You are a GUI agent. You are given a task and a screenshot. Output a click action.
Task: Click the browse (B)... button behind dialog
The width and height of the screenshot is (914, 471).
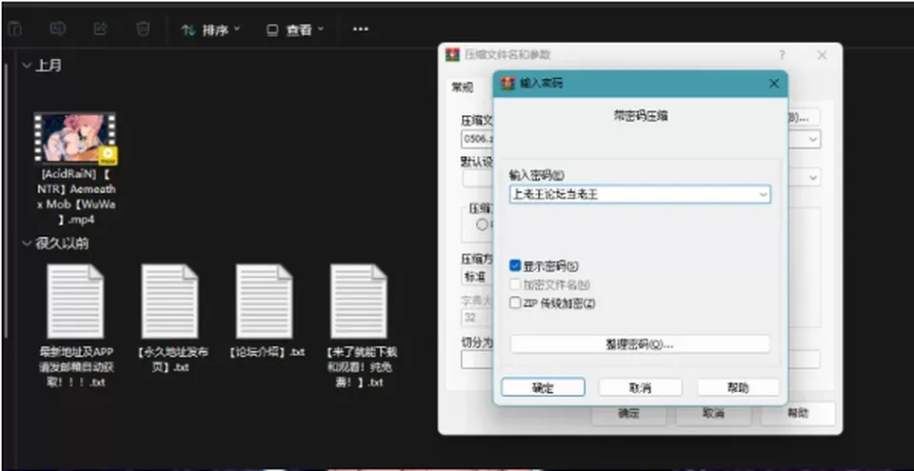pyautogui.click(x=804, y=118)
